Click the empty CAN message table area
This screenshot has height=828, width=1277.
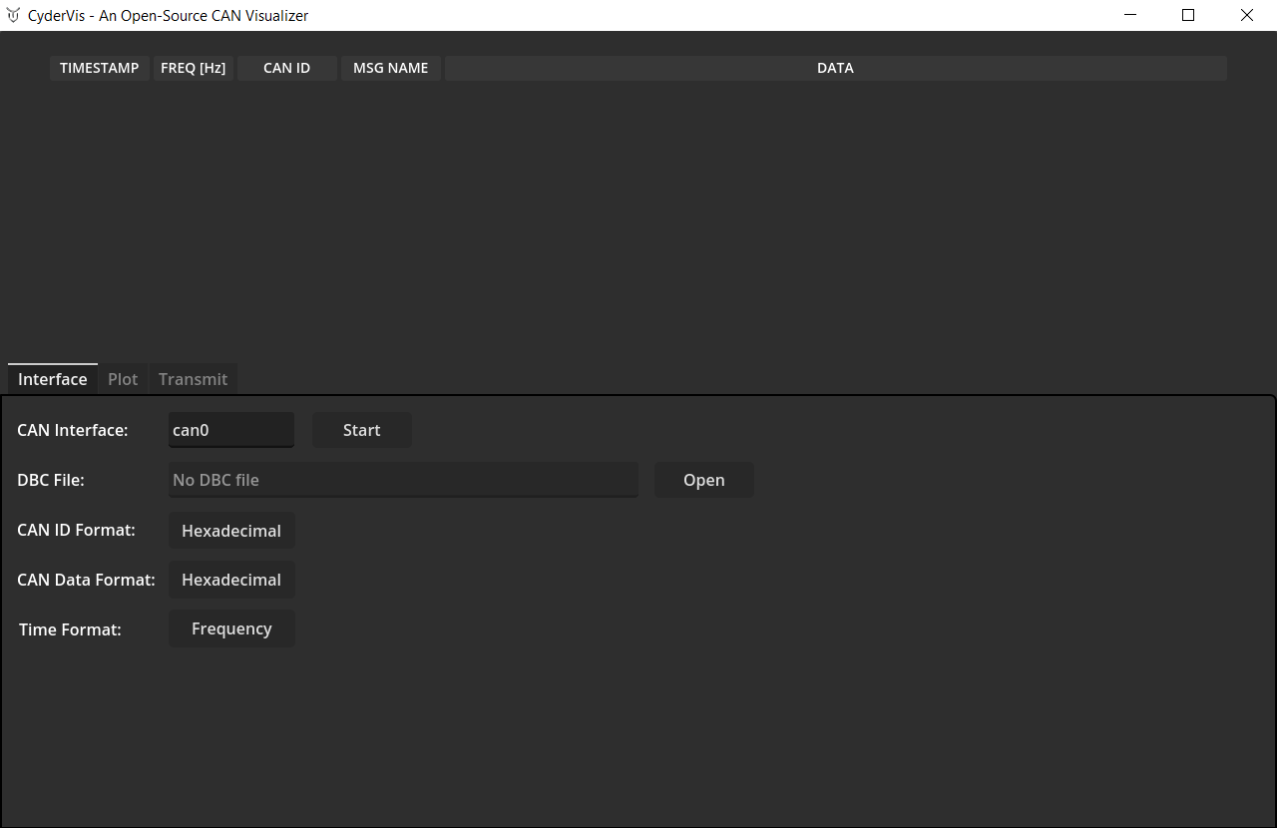(x=638, y=219)
